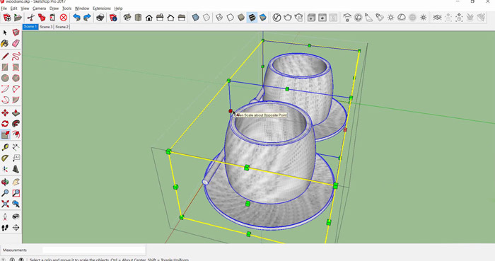Open the Tools menu
Screen dimensions: 495x261
point(66,8)
